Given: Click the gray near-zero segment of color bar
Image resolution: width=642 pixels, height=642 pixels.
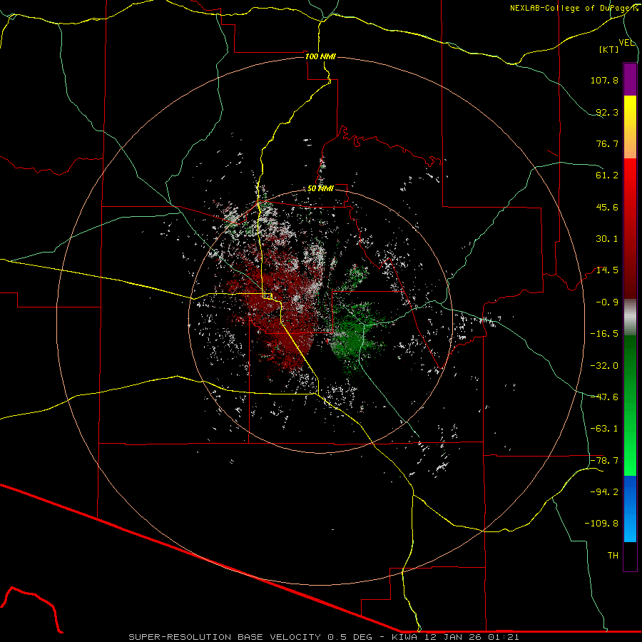Looking at the screenshot, I should point(630,317).
